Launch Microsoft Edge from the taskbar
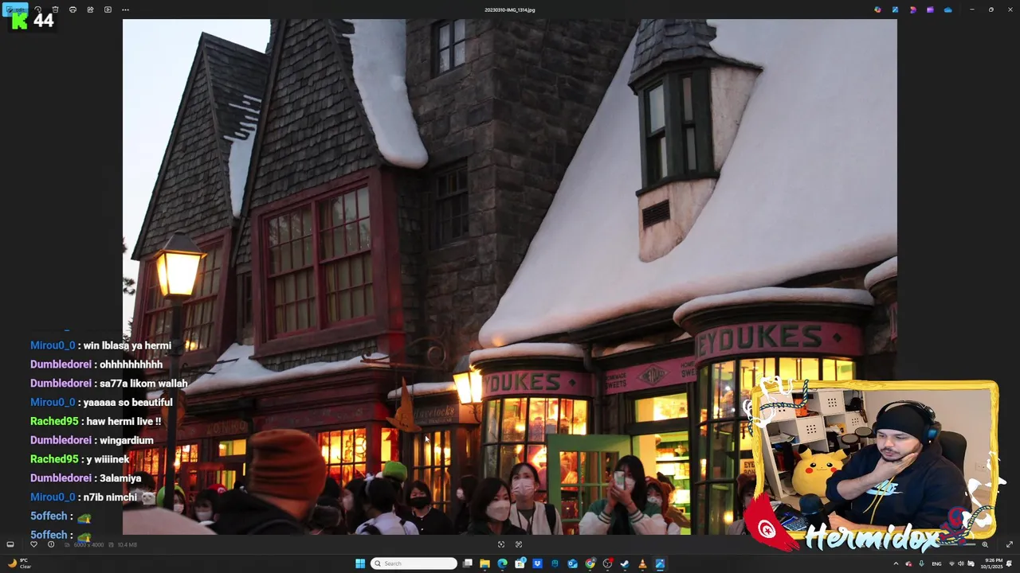Viewport: 1020px width, 573px height. (x=502, y=563)
